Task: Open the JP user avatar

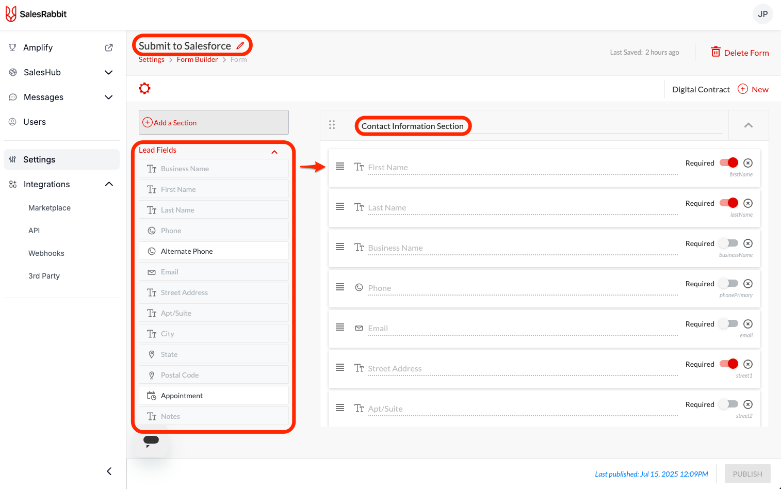Action: pos(763,14)
